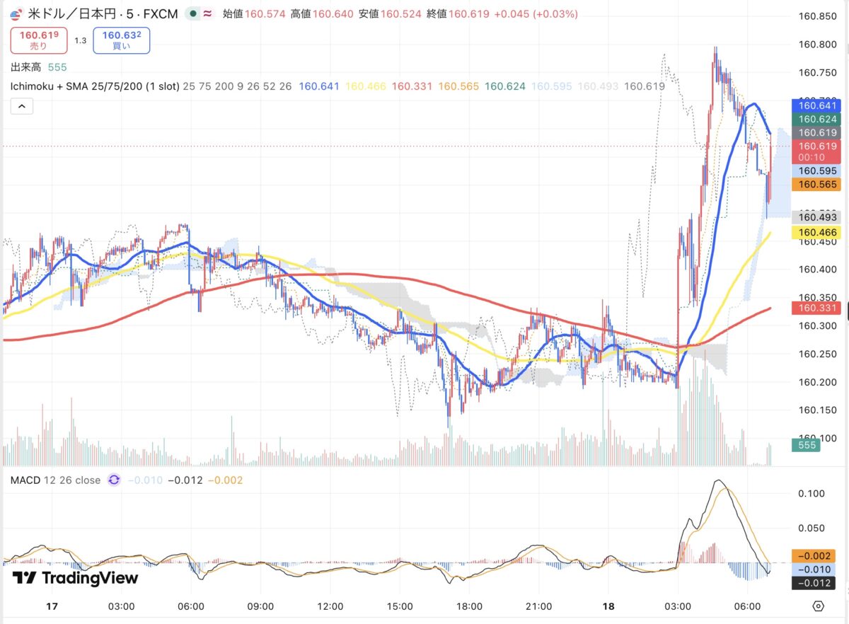The height and width of the screenshot is (624, 849).
Task: Click the 09:00 time axis label
Action: pyautogui.click(x=261, y=606)
